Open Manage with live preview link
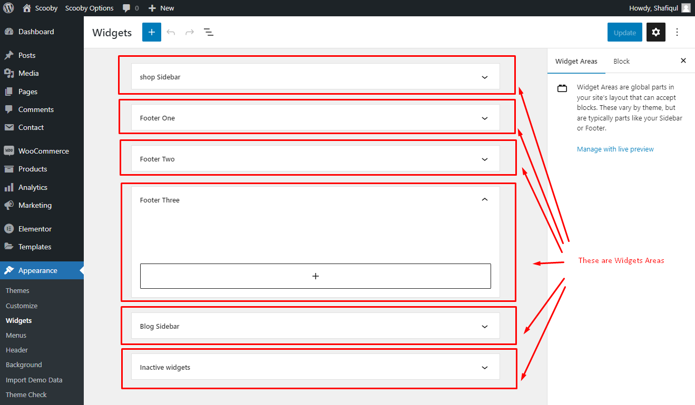This screenshot has width=695, height=405. pos(615,149)
